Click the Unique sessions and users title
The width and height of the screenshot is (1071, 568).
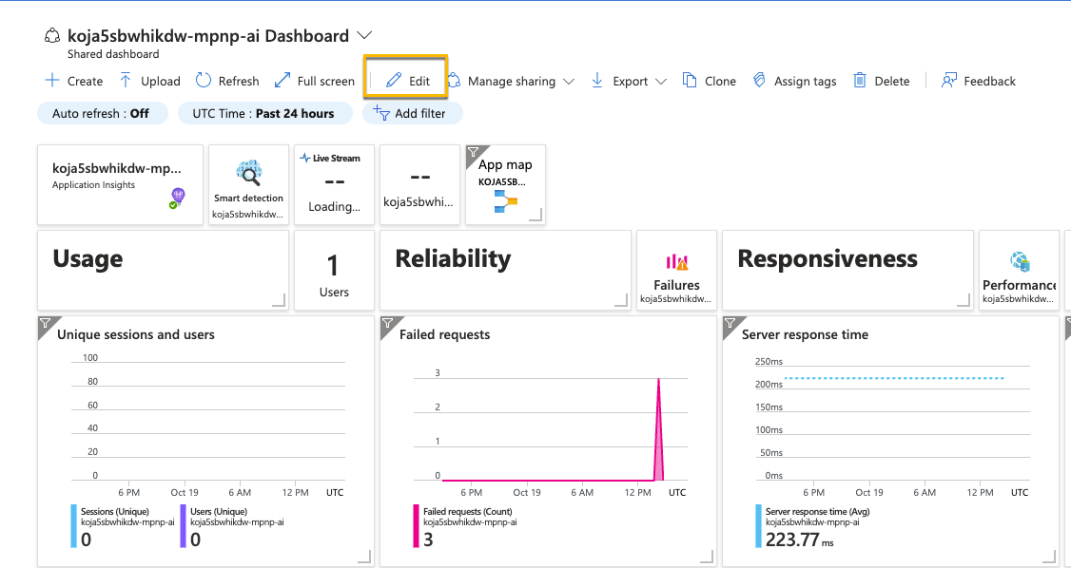[x=136, y=334]
